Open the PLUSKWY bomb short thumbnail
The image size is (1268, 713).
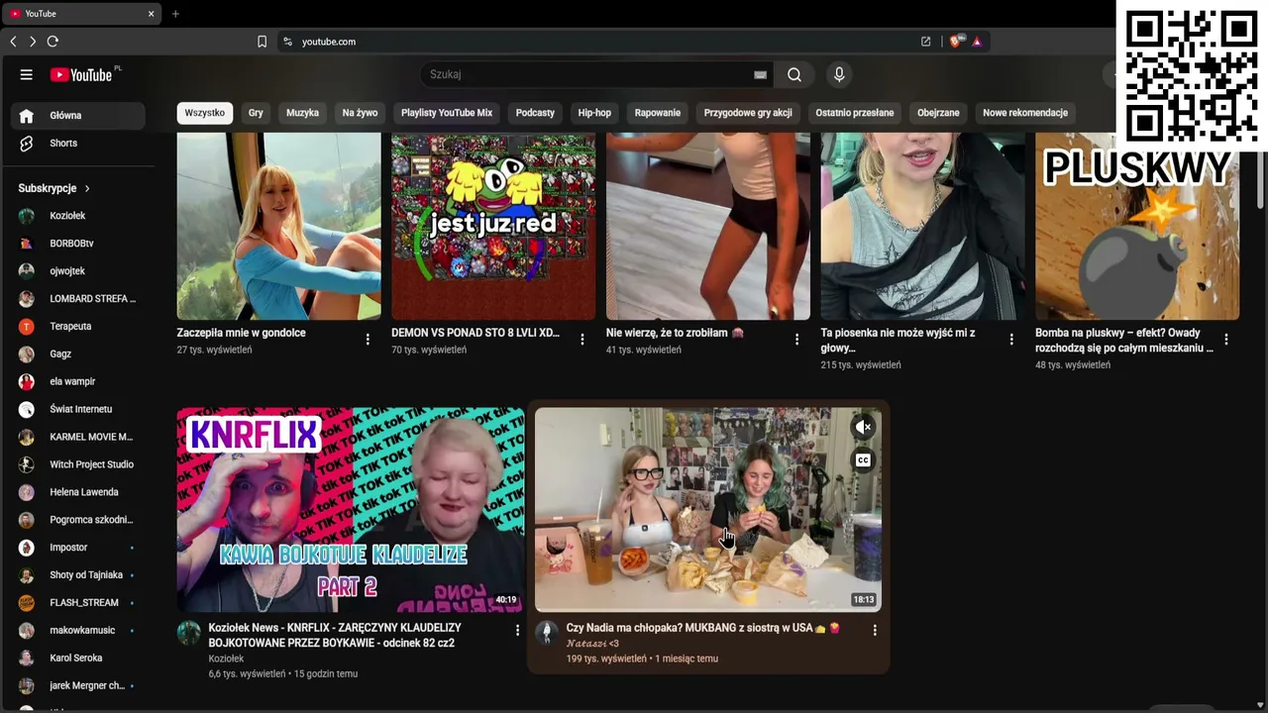click(1137, 226)
